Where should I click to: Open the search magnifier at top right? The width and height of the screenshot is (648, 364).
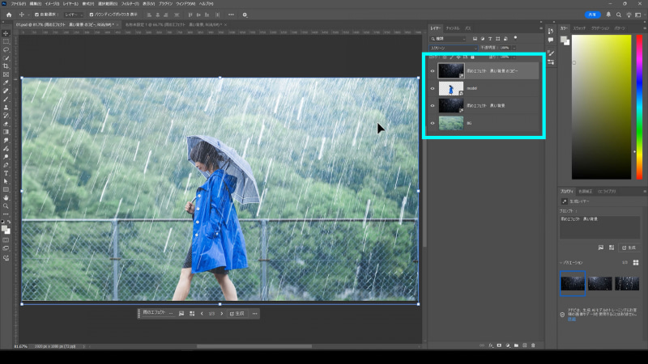click(x=619, y=15)
